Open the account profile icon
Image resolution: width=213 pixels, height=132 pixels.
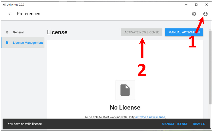coord(205,14)
